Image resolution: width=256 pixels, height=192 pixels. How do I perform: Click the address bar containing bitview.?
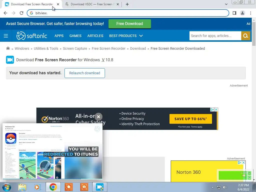pyautogui.click(x=128, y=13)
